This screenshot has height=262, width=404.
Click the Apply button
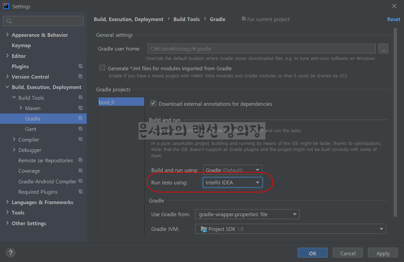[x=383, y=253]
